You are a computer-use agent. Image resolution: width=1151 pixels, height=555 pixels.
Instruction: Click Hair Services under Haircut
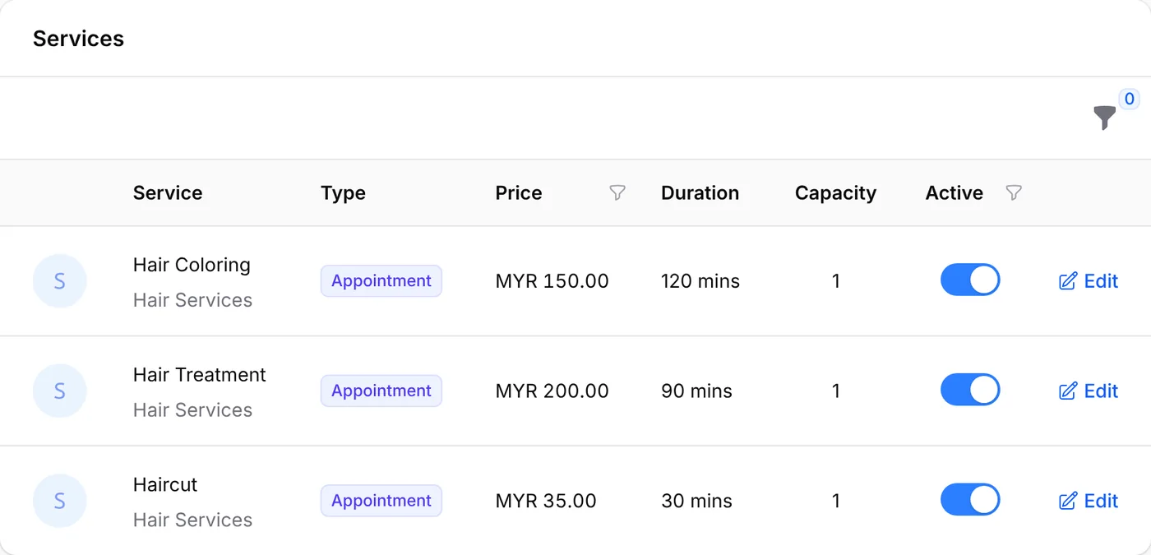(192, 520)
